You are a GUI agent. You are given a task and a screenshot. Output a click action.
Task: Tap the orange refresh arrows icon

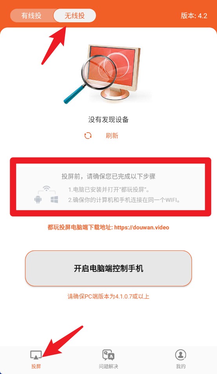click(88, 135)
